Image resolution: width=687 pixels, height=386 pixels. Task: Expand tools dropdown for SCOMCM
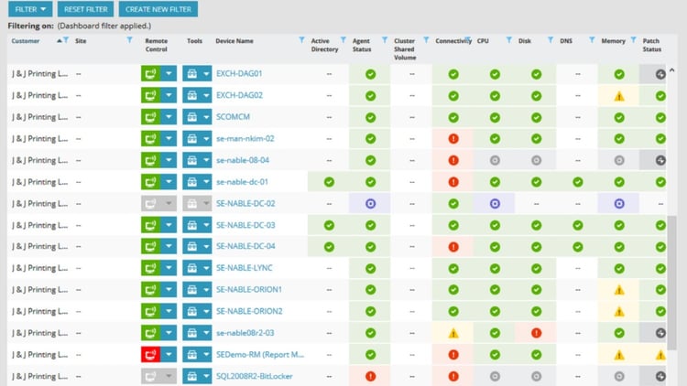tap(206, 117)
